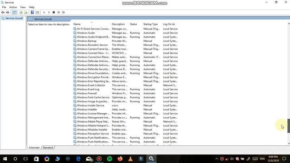Select Windows Defender Security service
290x163 pixels.
click(x=126, y=69)
